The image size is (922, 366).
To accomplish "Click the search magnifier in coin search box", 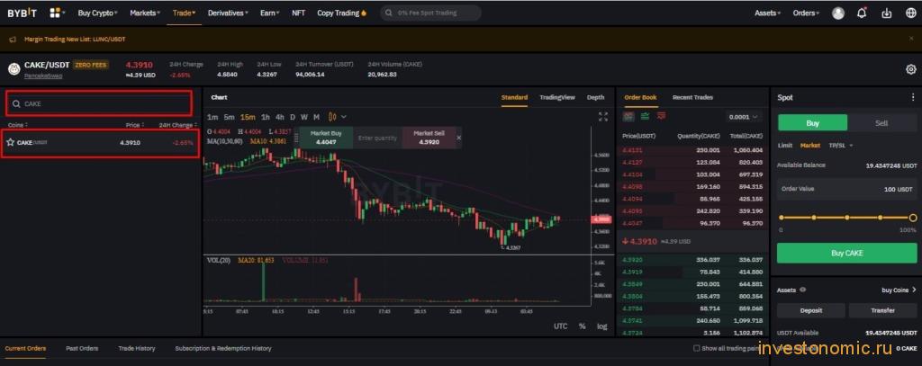I will tap(16, 104).
